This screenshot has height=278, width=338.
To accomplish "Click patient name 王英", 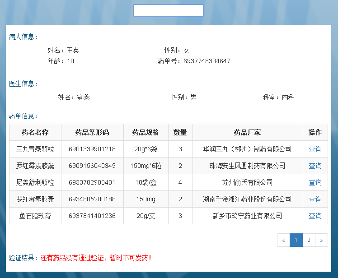I will coord(73,51).
